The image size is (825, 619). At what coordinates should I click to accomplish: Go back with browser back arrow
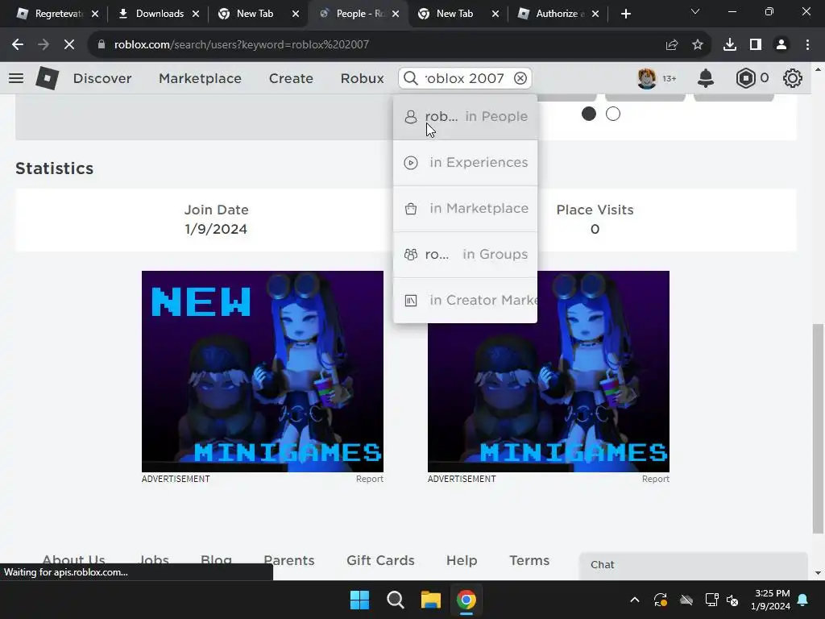click(18, 45)
